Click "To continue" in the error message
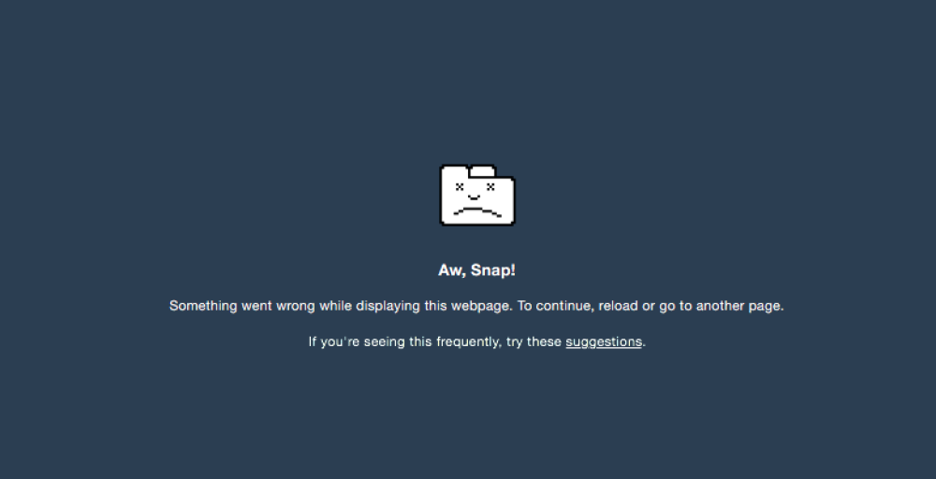 555,305
